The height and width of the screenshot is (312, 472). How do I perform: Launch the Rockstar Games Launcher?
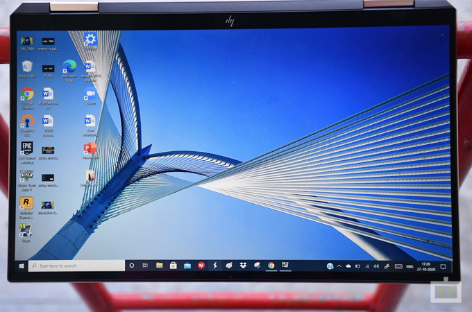click(26, 208)
